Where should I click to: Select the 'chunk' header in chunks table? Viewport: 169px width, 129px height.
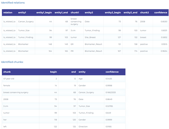(x=7, y=72)
